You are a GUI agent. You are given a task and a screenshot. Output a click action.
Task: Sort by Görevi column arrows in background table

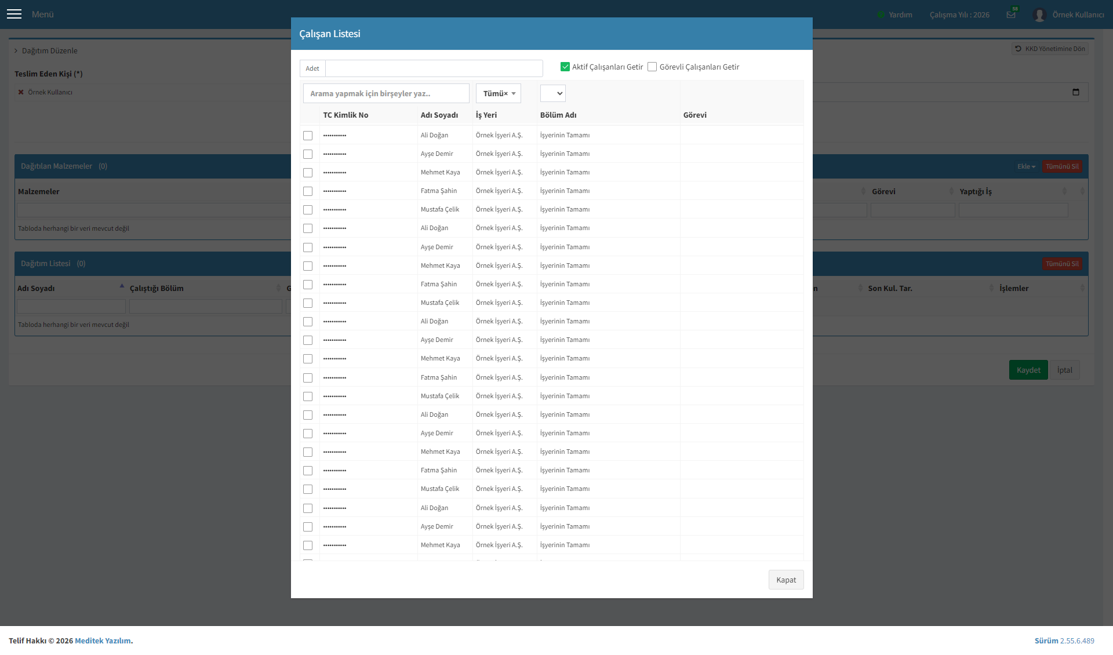(x=951, y=191)
